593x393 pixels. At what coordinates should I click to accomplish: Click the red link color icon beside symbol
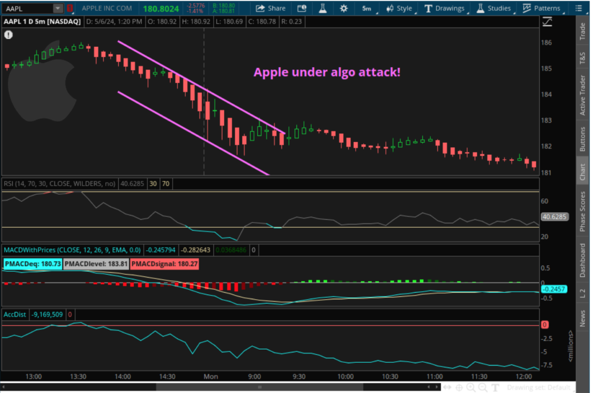click(69, 8)
